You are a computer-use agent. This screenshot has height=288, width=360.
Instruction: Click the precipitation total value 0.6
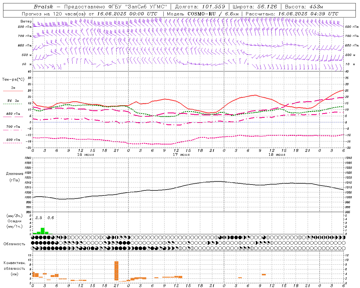(51, 218)
